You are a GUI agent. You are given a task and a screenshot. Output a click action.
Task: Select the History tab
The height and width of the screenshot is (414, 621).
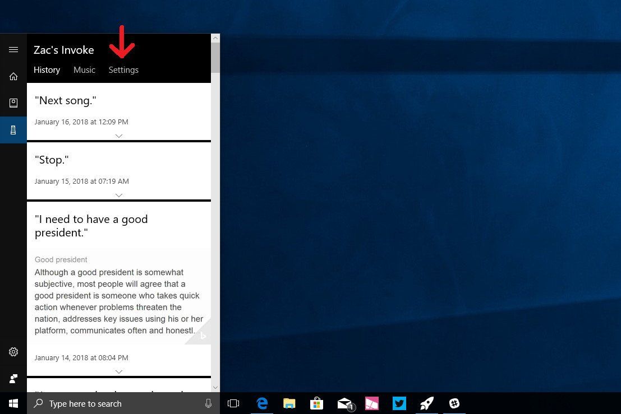[47, 69]
